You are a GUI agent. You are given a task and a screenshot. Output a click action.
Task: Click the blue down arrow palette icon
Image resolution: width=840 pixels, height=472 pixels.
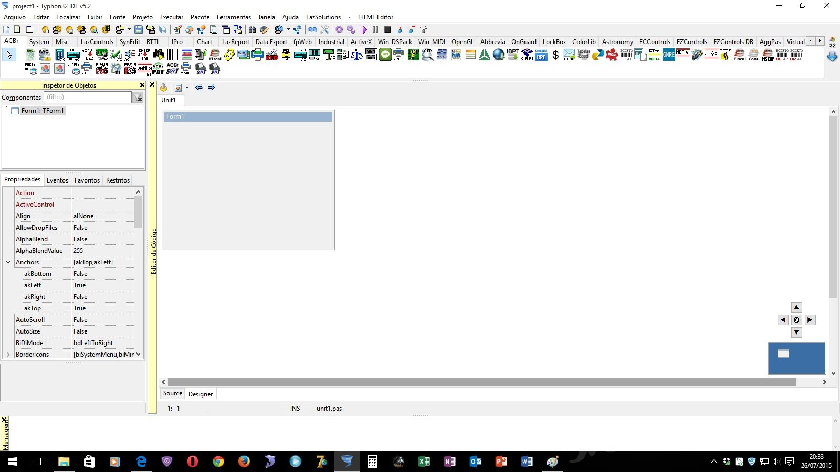tap(832, 57)
